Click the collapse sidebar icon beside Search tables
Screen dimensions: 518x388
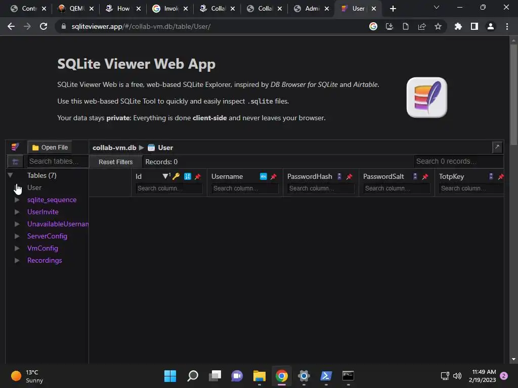pyautogui.click(x=15, y=162)
